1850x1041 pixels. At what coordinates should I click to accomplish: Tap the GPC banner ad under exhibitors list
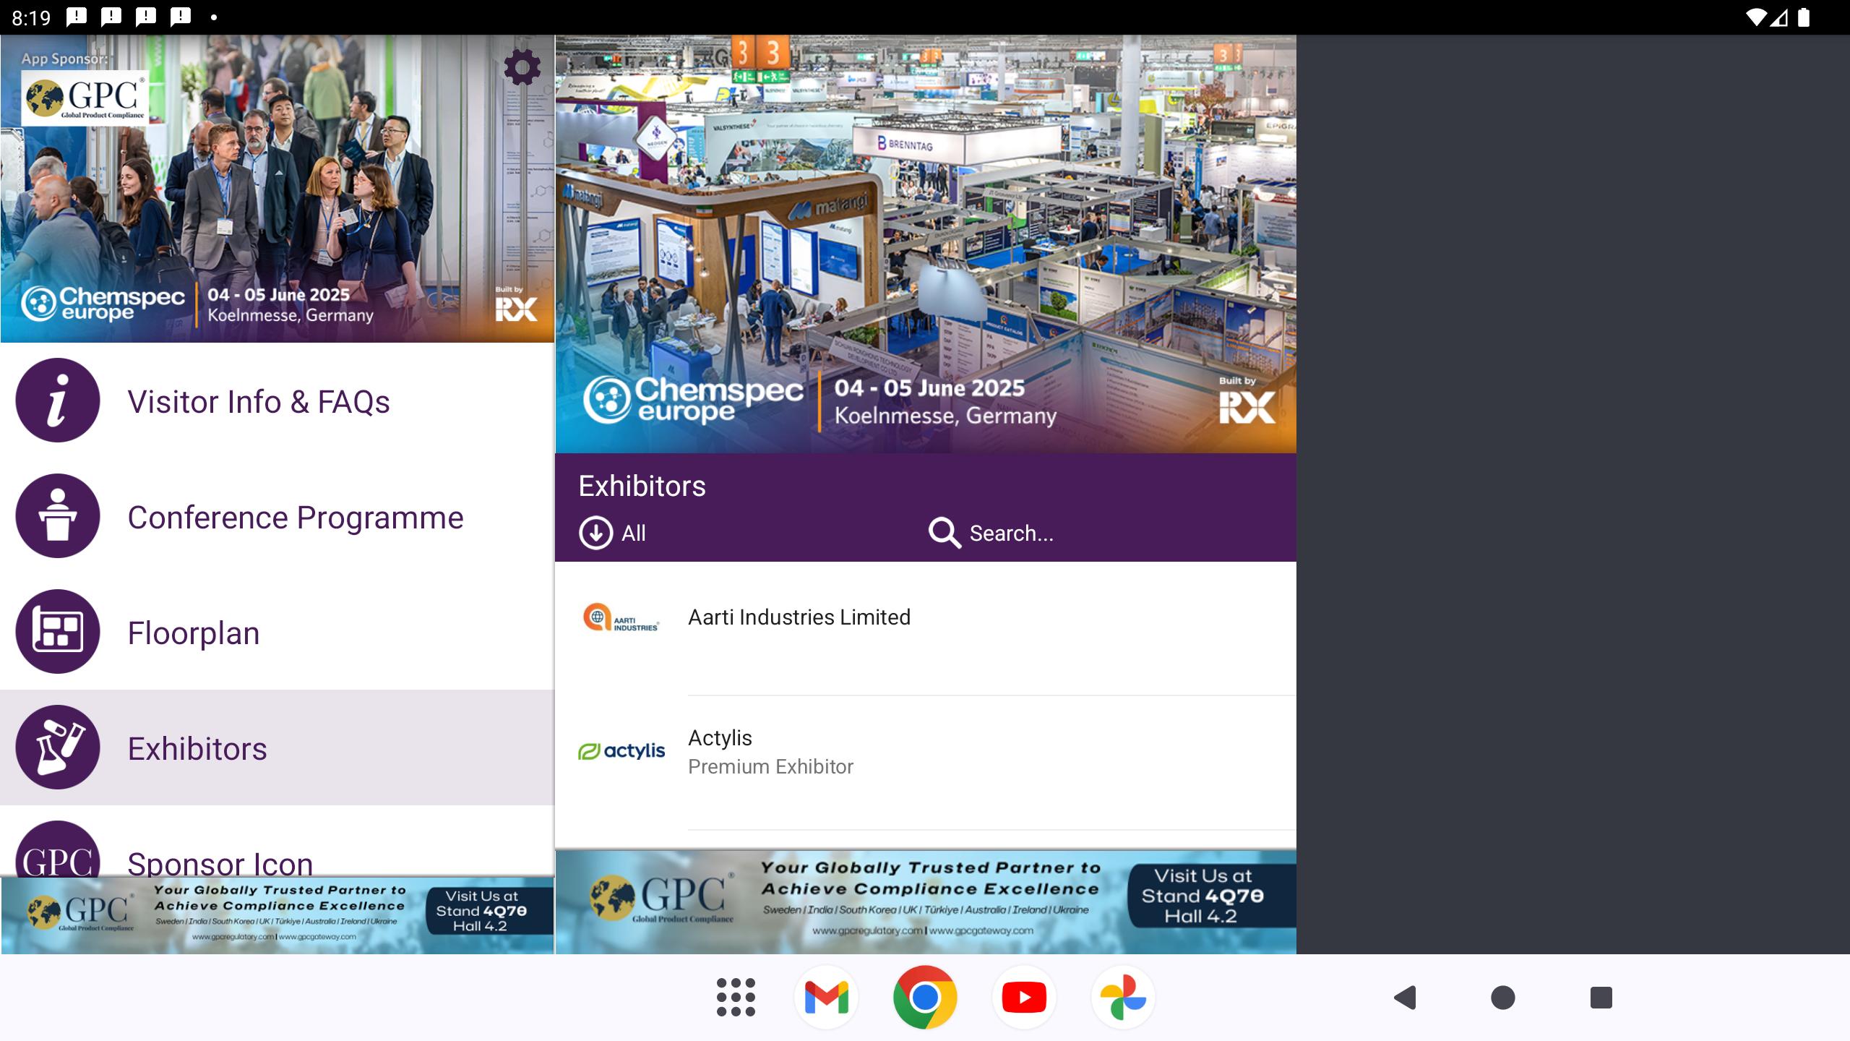(926, 901)
